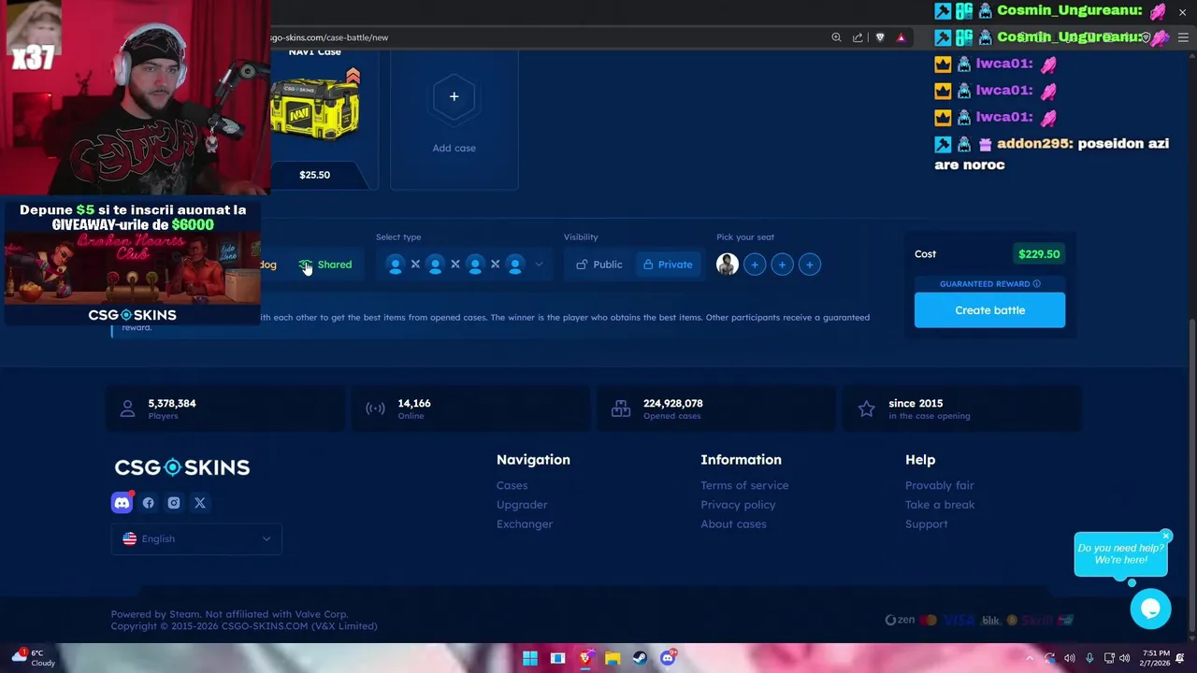Click the VISA payment logo
The image size is (1197, 673).
tap(959, 620)
